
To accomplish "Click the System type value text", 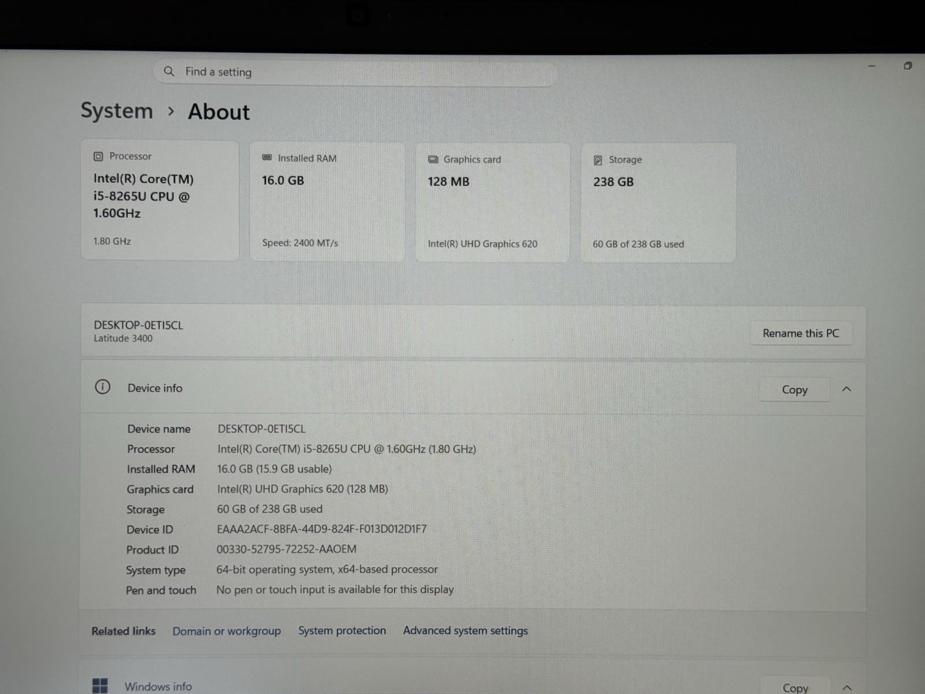I will 327,570.
